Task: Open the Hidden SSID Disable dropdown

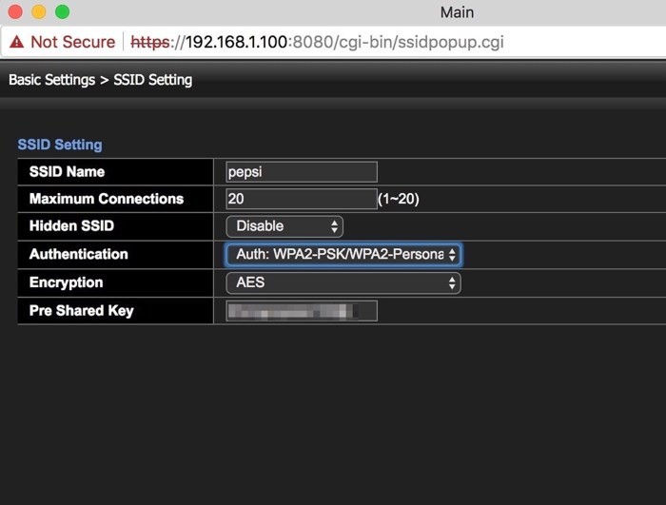Action: point(284,226)
